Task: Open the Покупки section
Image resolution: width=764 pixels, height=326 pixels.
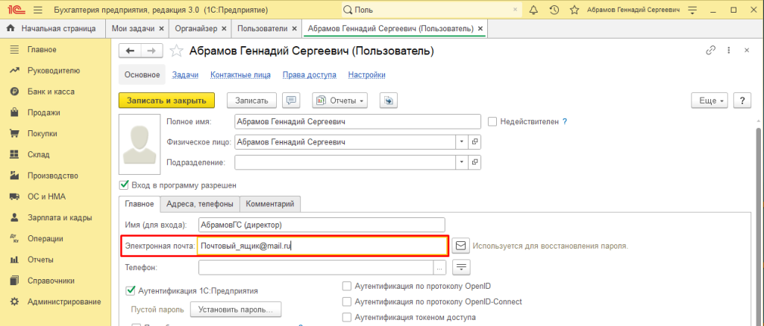Action: [x=43, y=134]
